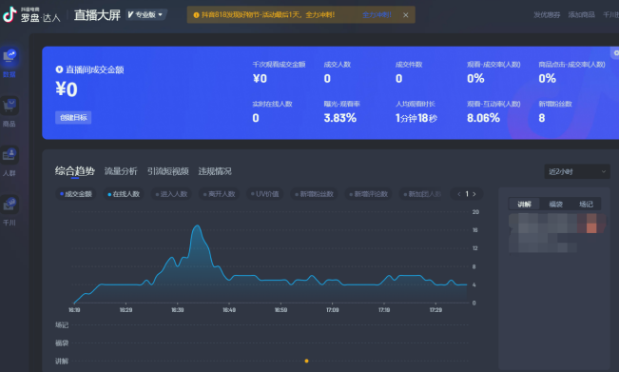Open the 商品 cart sidebar icon
619x372 pixels.
[x=10, y=106]
